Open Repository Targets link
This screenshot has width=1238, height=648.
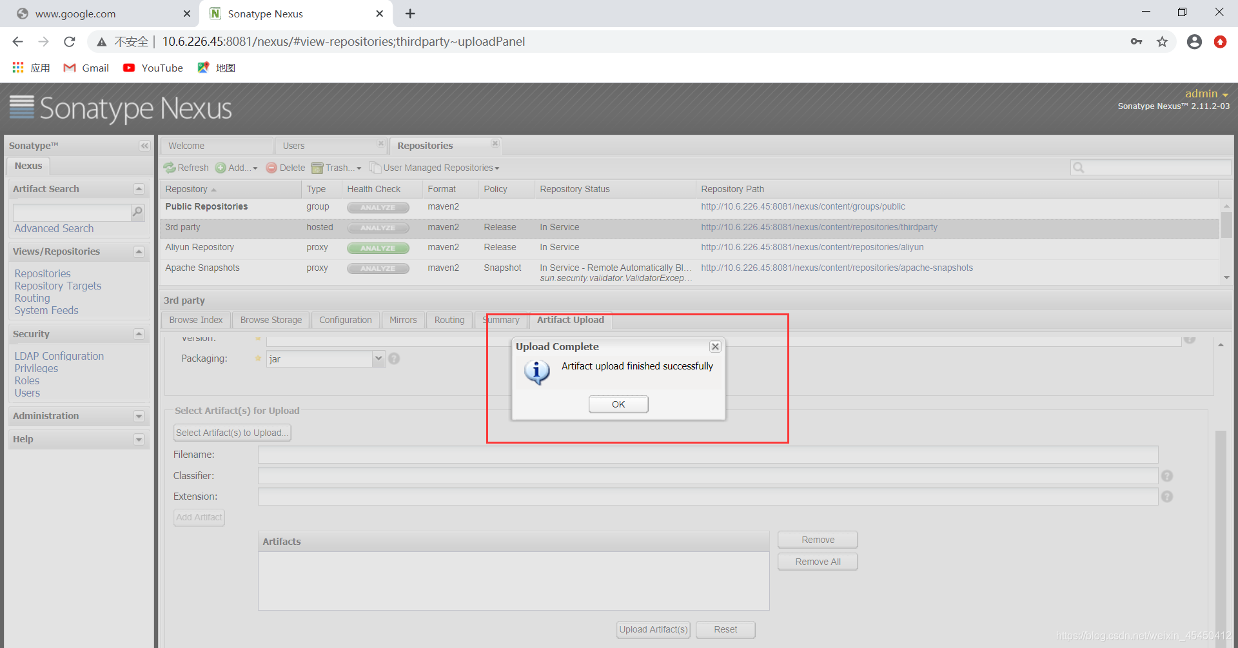click(x=58, y=286)
